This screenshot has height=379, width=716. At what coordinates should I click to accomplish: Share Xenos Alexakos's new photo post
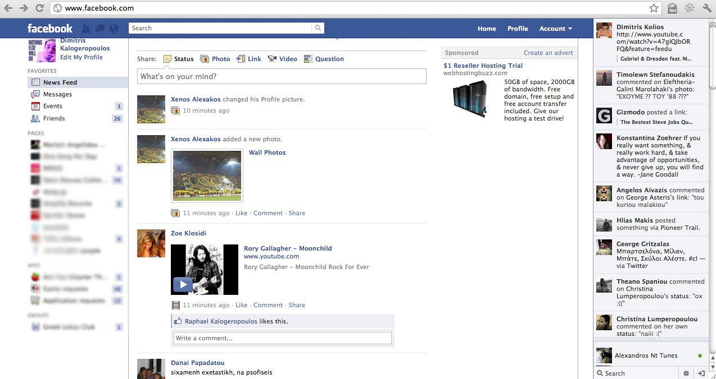(x=297, y=213)
